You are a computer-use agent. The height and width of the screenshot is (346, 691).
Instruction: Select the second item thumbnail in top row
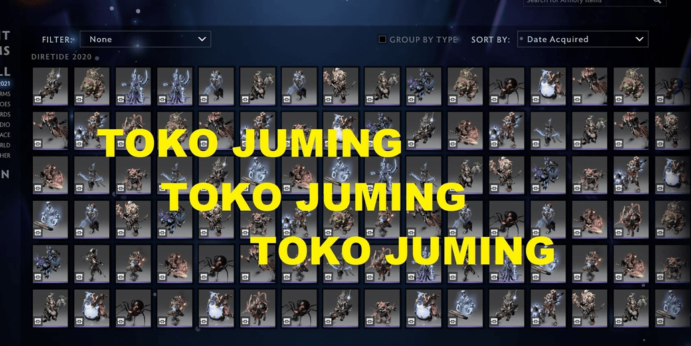coord(92,86)
